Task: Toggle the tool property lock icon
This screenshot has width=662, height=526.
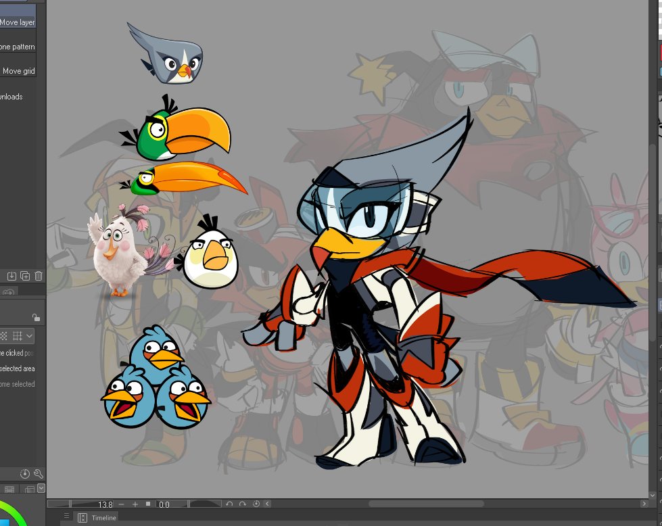Action: [x=37, y=318]
